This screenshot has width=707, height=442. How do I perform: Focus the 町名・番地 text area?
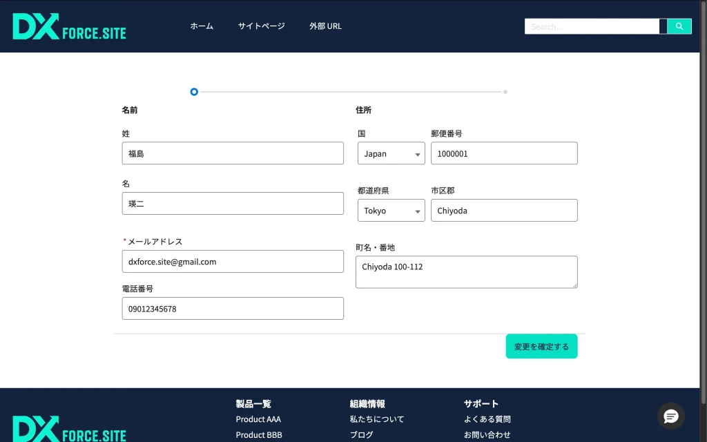pos(466,272)
